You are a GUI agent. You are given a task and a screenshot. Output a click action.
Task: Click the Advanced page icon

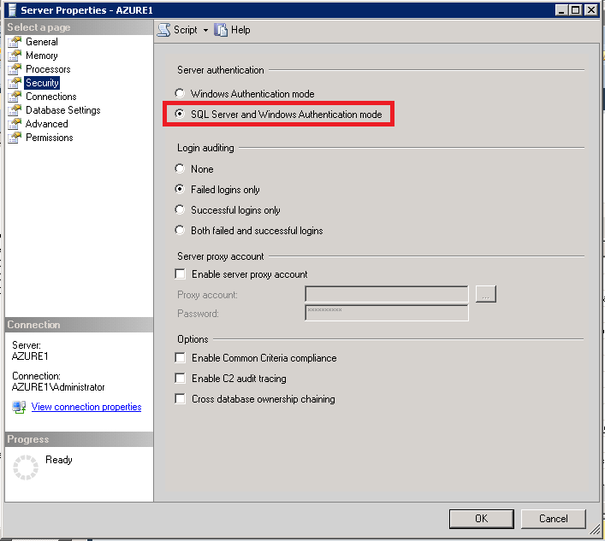[x=15, y=124]
